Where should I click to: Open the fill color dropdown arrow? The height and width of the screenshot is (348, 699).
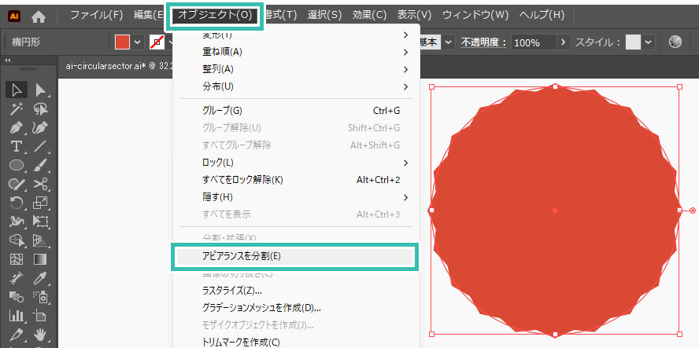(137, 42)
